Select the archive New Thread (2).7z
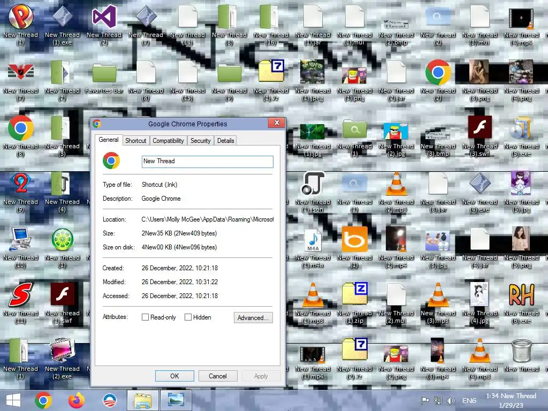The width and height of the screenshot is (548, 411). (354, 358)
